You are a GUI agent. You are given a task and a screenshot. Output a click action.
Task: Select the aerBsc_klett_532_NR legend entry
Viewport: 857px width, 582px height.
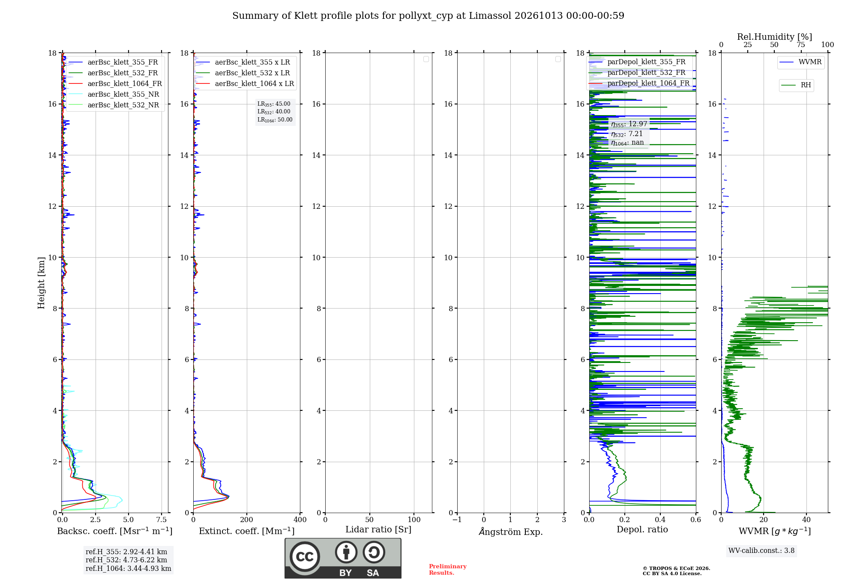[x=114, y=105]
